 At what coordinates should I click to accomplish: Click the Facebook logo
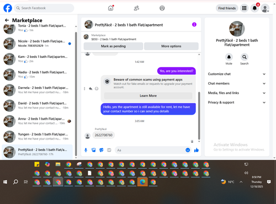pyautogui.click(x=8, y=8)
